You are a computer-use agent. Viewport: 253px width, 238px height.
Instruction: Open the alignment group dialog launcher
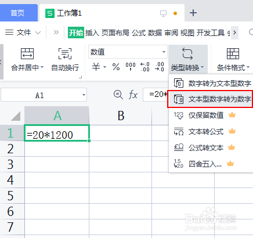pos(81,77)
